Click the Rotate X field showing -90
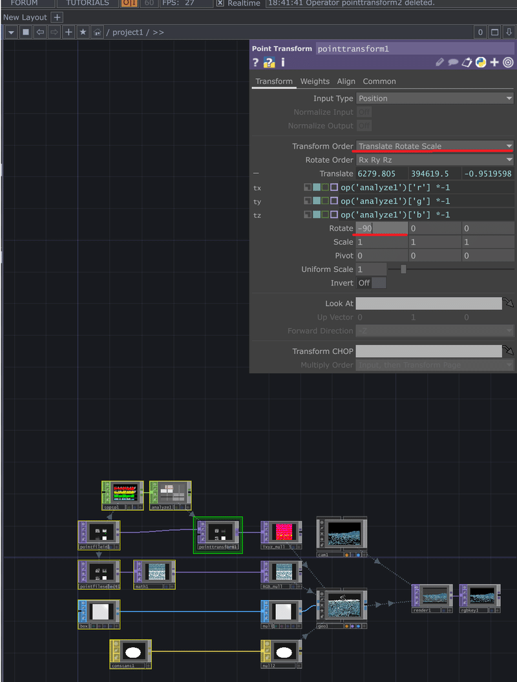This screenshot has height=682, width=517. click(382, 229)
